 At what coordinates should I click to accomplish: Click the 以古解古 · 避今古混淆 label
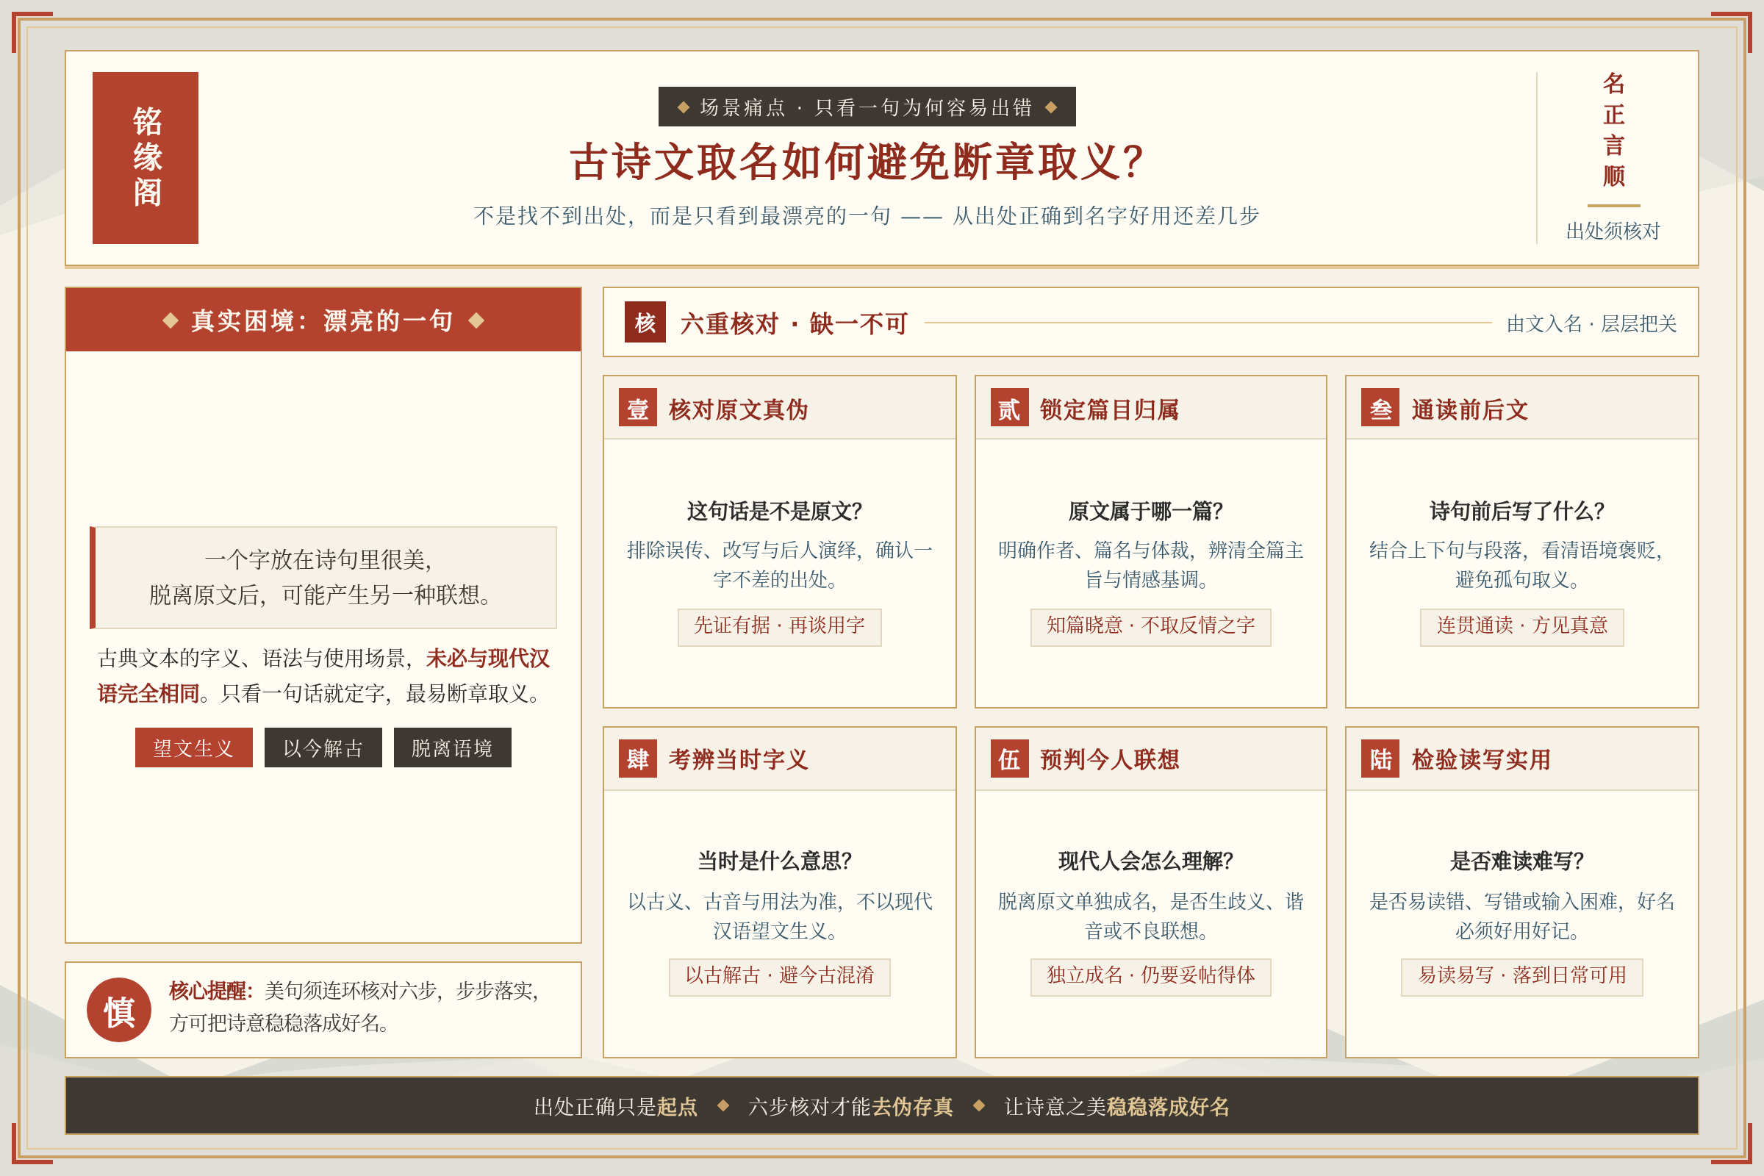tap(779, 976)
